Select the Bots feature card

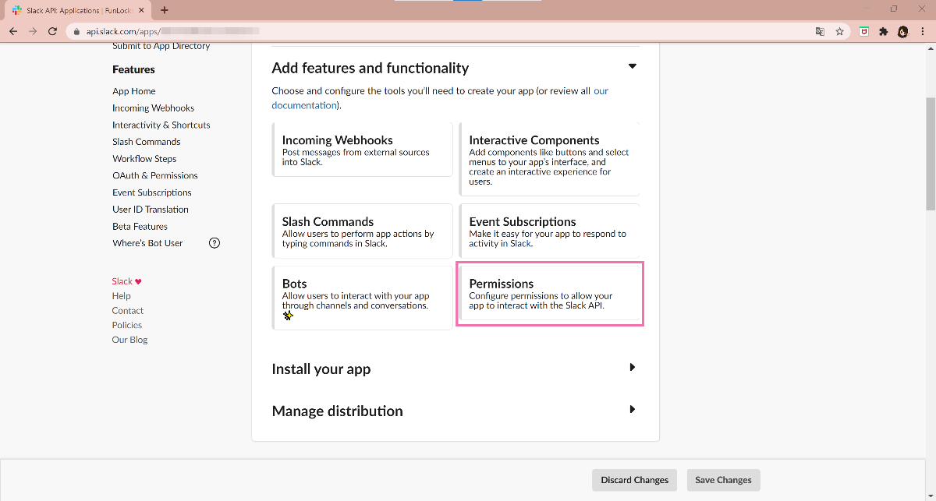click(362, 298)
